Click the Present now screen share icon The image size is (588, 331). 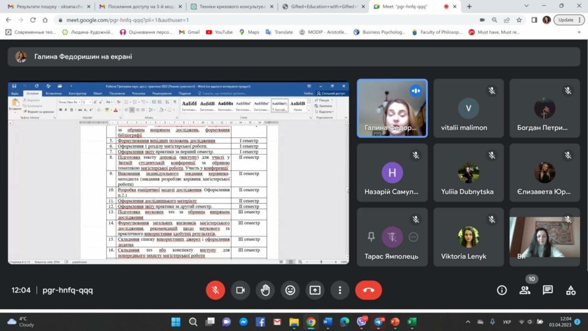(315, 290)
